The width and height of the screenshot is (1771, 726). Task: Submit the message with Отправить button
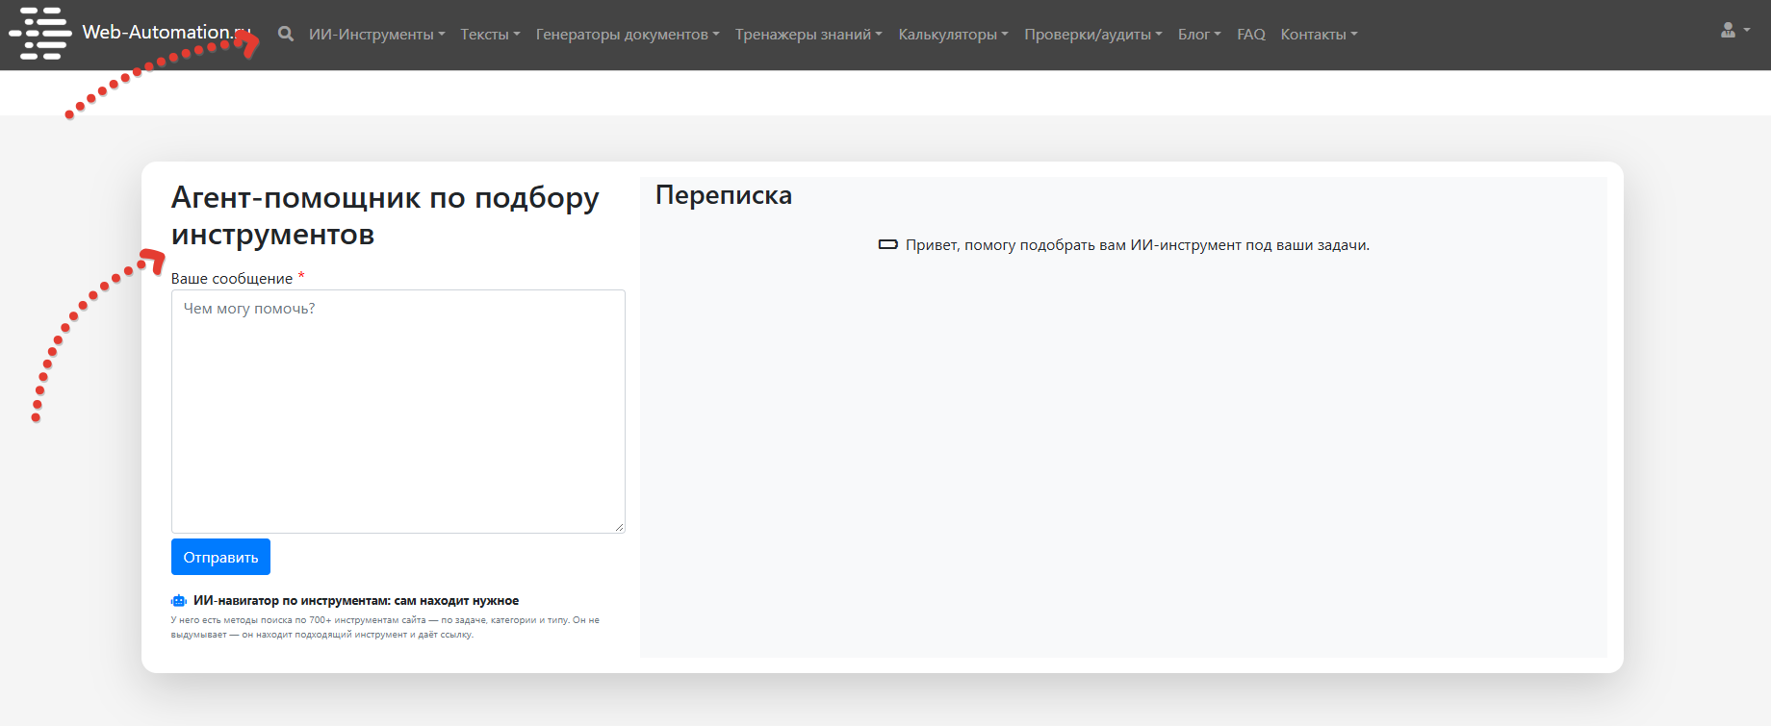220,557
